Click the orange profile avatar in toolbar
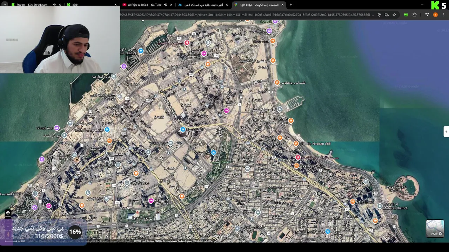The height and width of the screenshot is (252, 449). point(435,15)
